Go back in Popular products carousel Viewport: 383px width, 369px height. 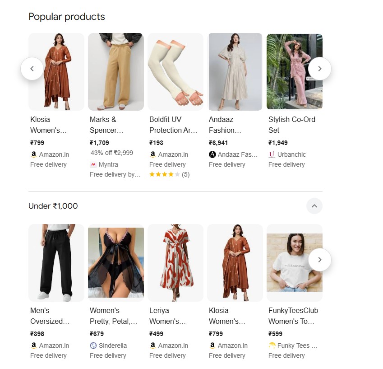[32, 69]
